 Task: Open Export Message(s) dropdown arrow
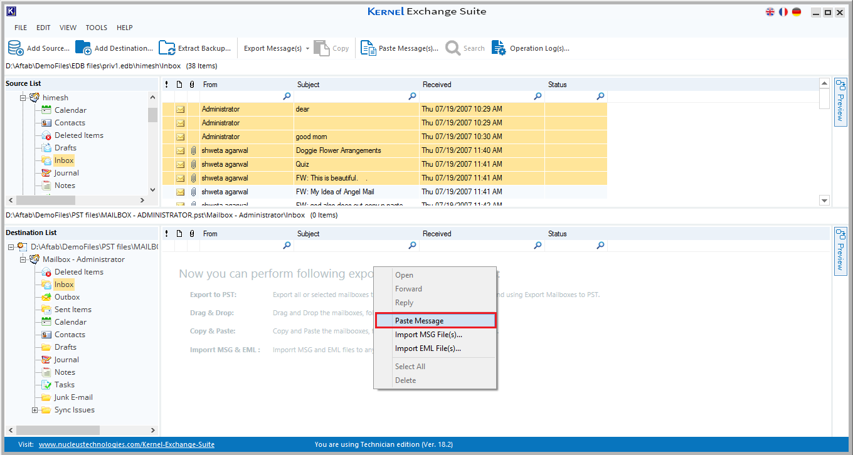click(x=307, y=49)
